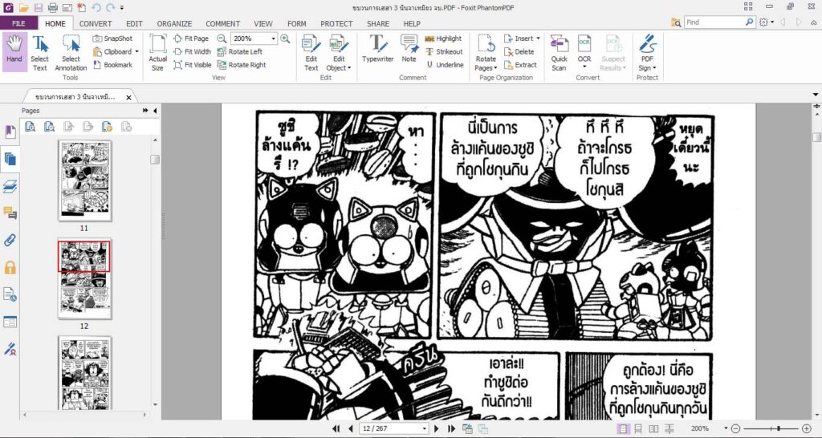This screenshot has height=438, width=822.
Task: Select the Hand tool
Action: [14, 51]
